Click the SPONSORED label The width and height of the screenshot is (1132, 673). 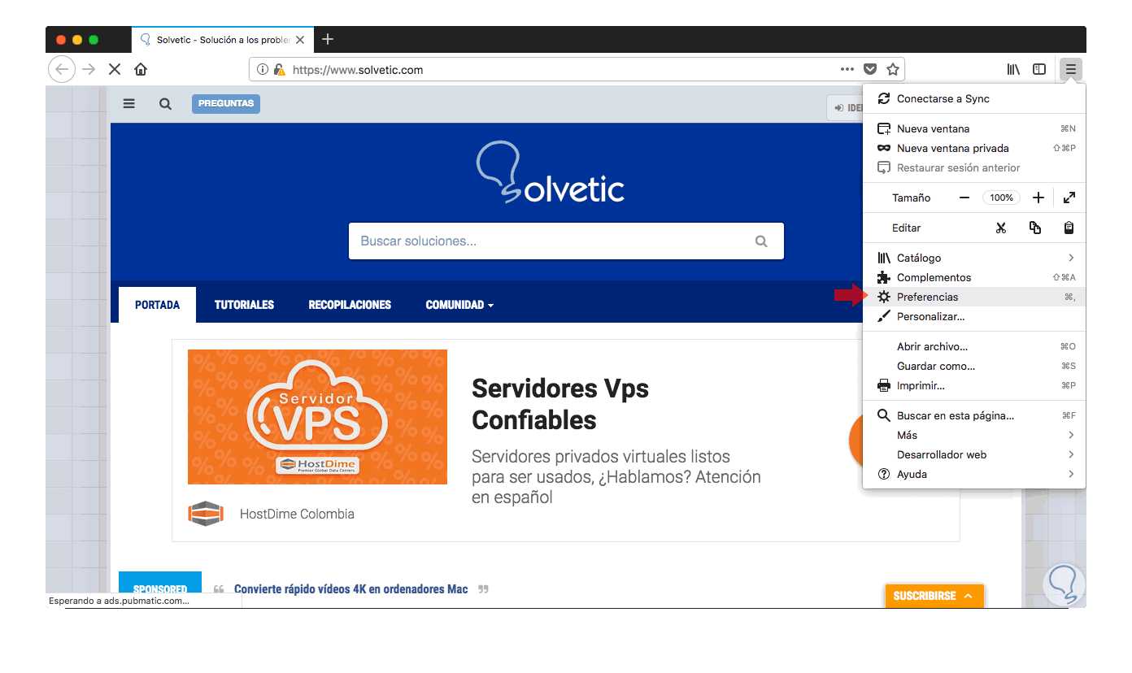click(160, 589)
